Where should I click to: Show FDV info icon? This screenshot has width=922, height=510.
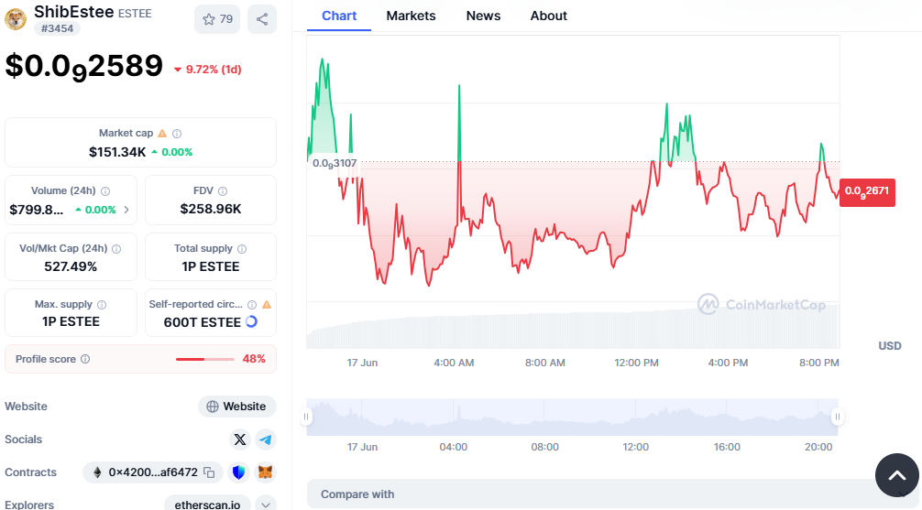tap(223, 191)
